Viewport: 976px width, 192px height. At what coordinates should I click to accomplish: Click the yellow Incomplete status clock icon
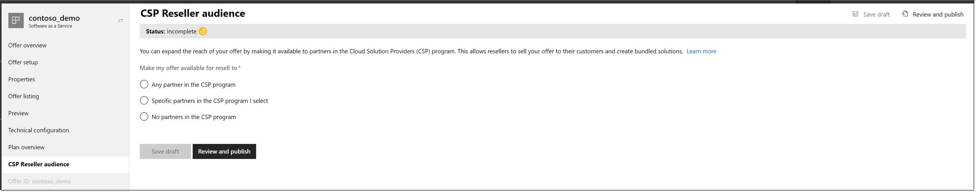[202, 31]
